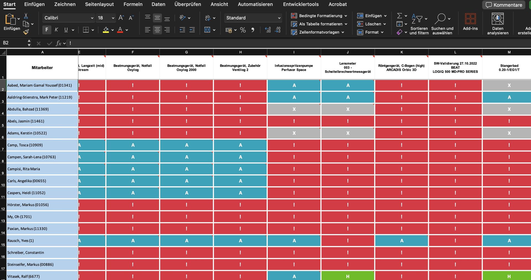Click the percent style icon
The height and width of the screenshot is (280, 531).
click(x=243, y=30)
